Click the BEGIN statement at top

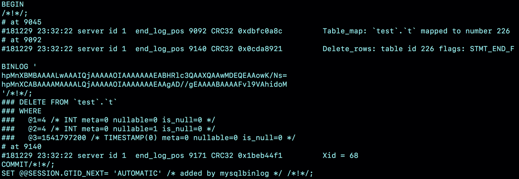click(12, 4)
